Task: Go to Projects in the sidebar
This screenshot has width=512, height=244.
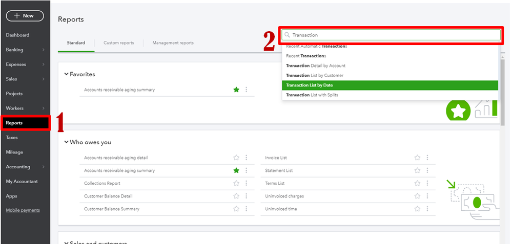Action: (14, 94)
